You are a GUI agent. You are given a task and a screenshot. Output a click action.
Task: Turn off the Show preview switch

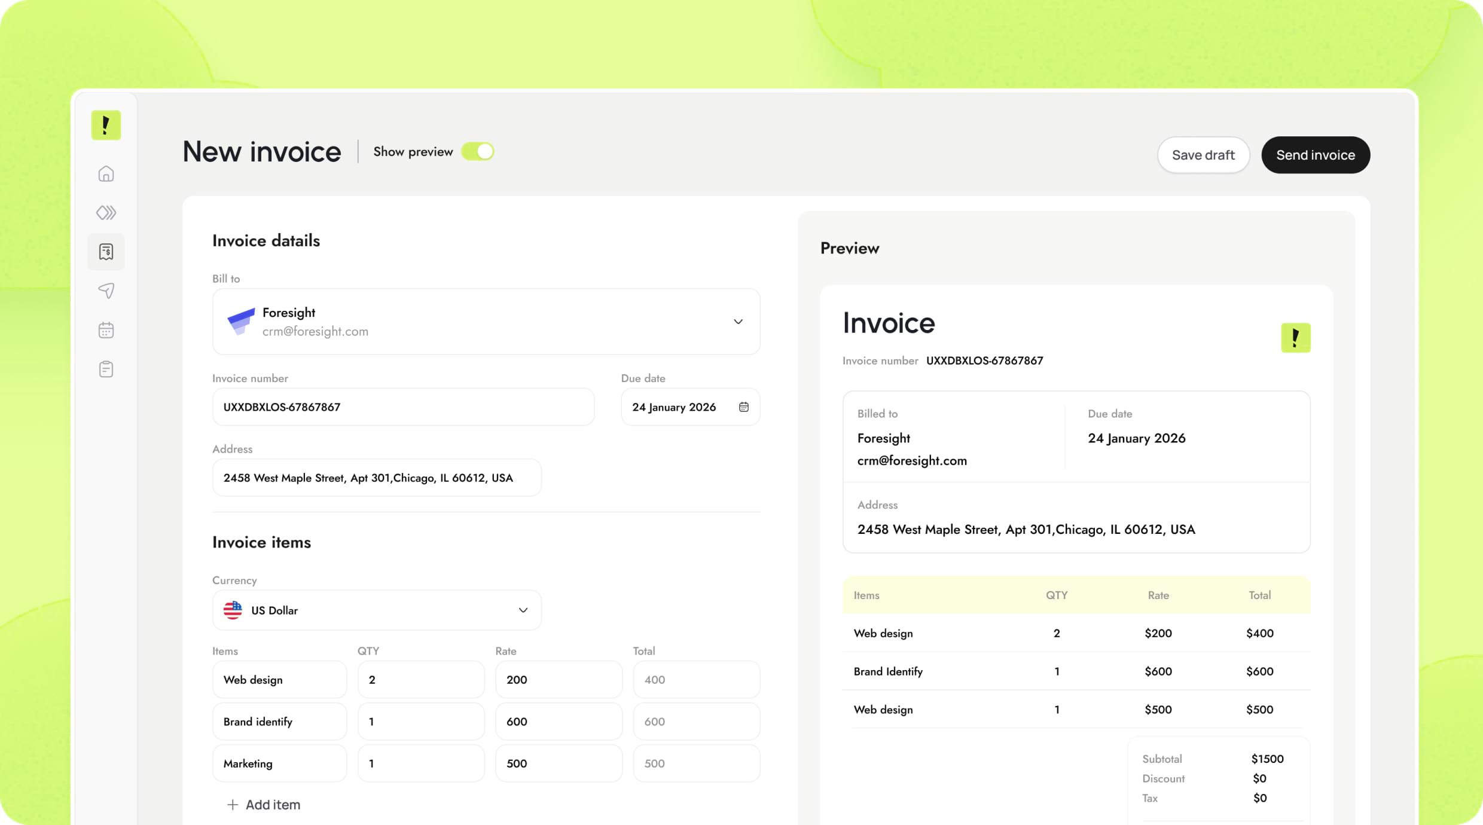477,152
